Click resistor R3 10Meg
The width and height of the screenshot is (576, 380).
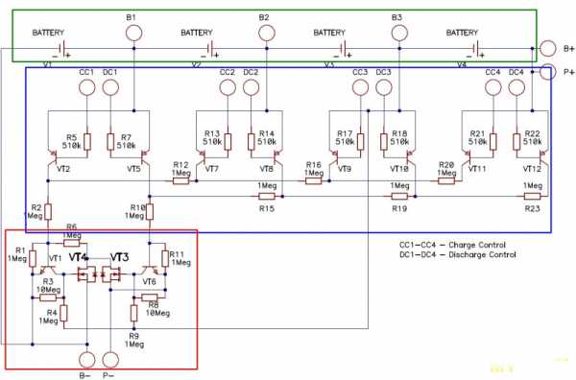point(48,297)
